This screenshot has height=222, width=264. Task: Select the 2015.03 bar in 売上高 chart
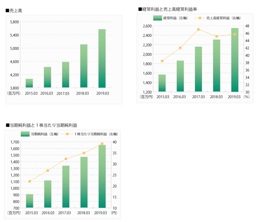(29, 83)
